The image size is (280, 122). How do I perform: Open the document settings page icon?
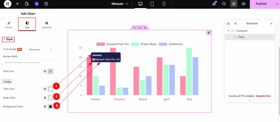tap(27, 4)
